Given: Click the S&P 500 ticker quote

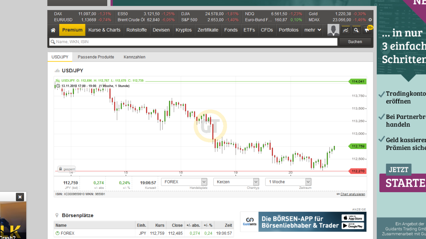Looking at the screenshot, I should pos(210,20).
